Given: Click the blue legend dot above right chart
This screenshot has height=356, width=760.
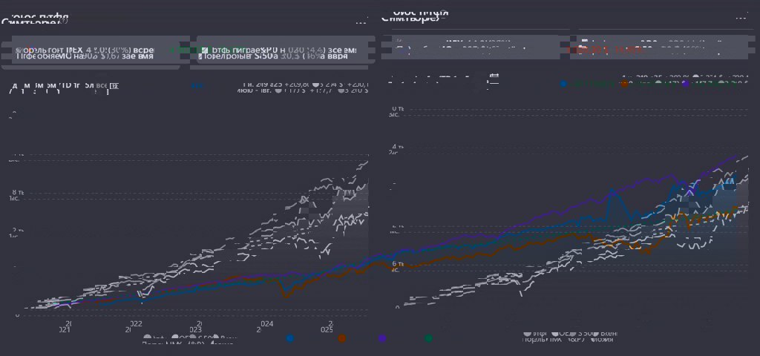Looking at the screenshot, I should 564,85.
